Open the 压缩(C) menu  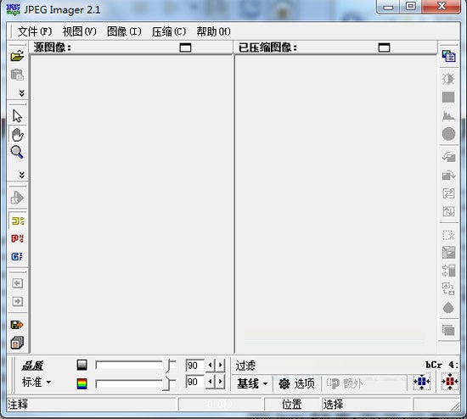click(169, 31)
